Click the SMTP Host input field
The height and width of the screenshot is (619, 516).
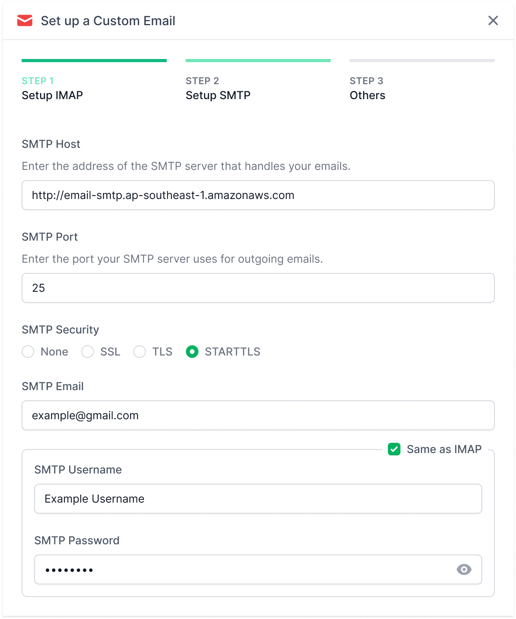tap(258, 195)
